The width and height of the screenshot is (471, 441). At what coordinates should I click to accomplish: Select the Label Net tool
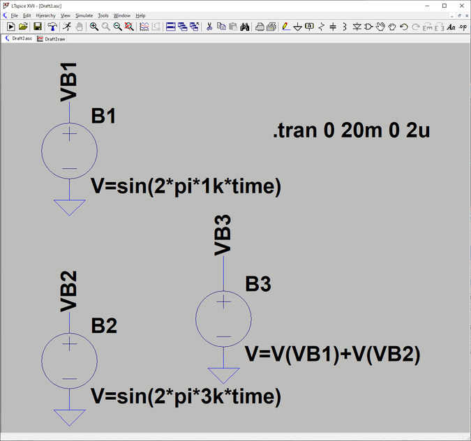pos(309,27)
